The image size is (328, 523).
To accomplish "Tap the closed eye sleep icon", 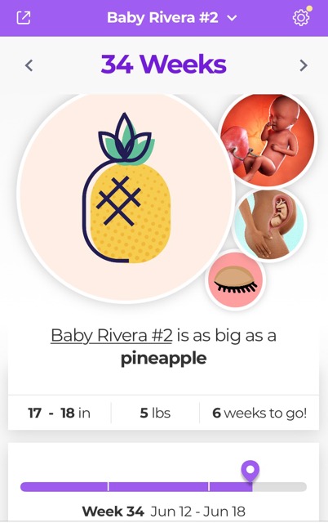I will 236,279.
